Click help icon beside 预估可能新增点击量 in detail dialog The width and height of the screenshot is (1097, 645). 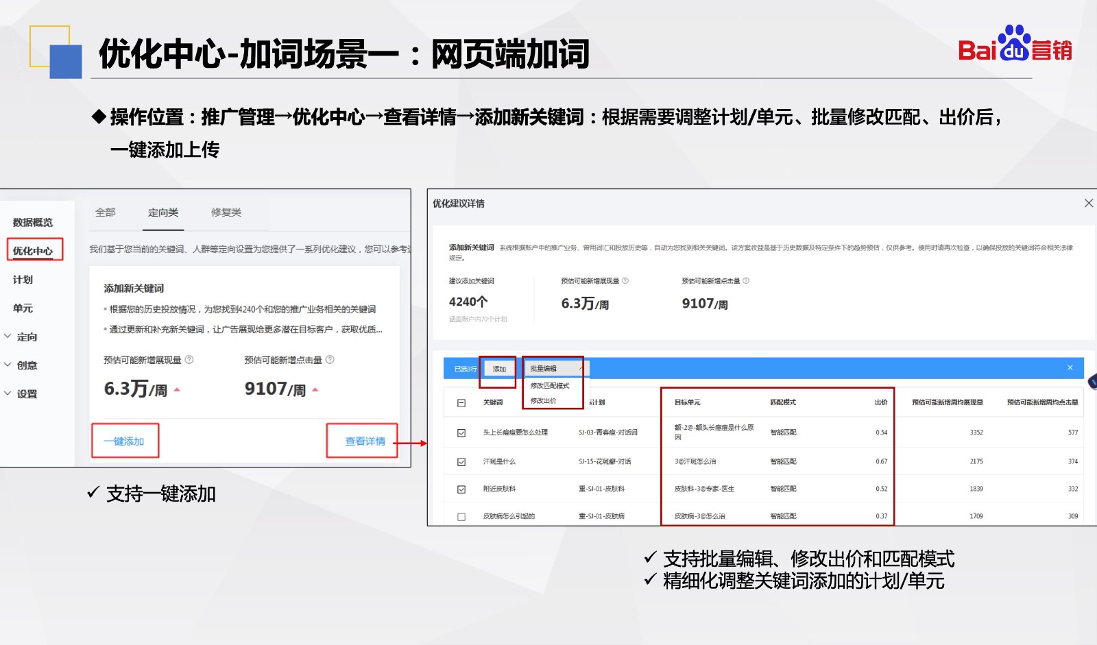pyautogui.click(x=746, y=280)
